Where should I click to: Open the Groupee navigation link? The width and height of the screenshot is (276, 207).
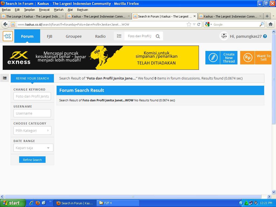point(74,36)
